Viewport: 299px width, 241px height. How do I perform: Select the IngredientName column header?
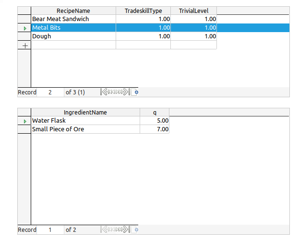85,112
